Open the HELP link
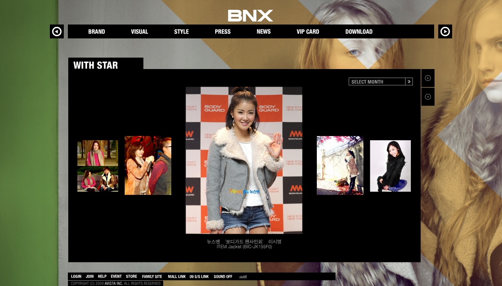 [102, 277]
